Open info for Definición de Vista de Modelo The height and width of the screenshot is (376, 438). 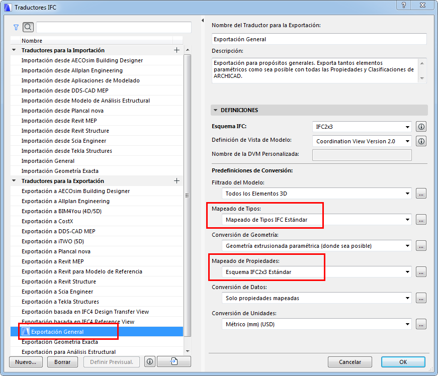point(421,141)
